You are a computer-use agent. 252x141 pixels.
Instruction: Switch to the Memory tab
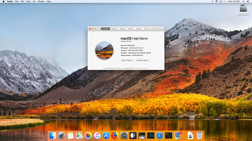131,29
